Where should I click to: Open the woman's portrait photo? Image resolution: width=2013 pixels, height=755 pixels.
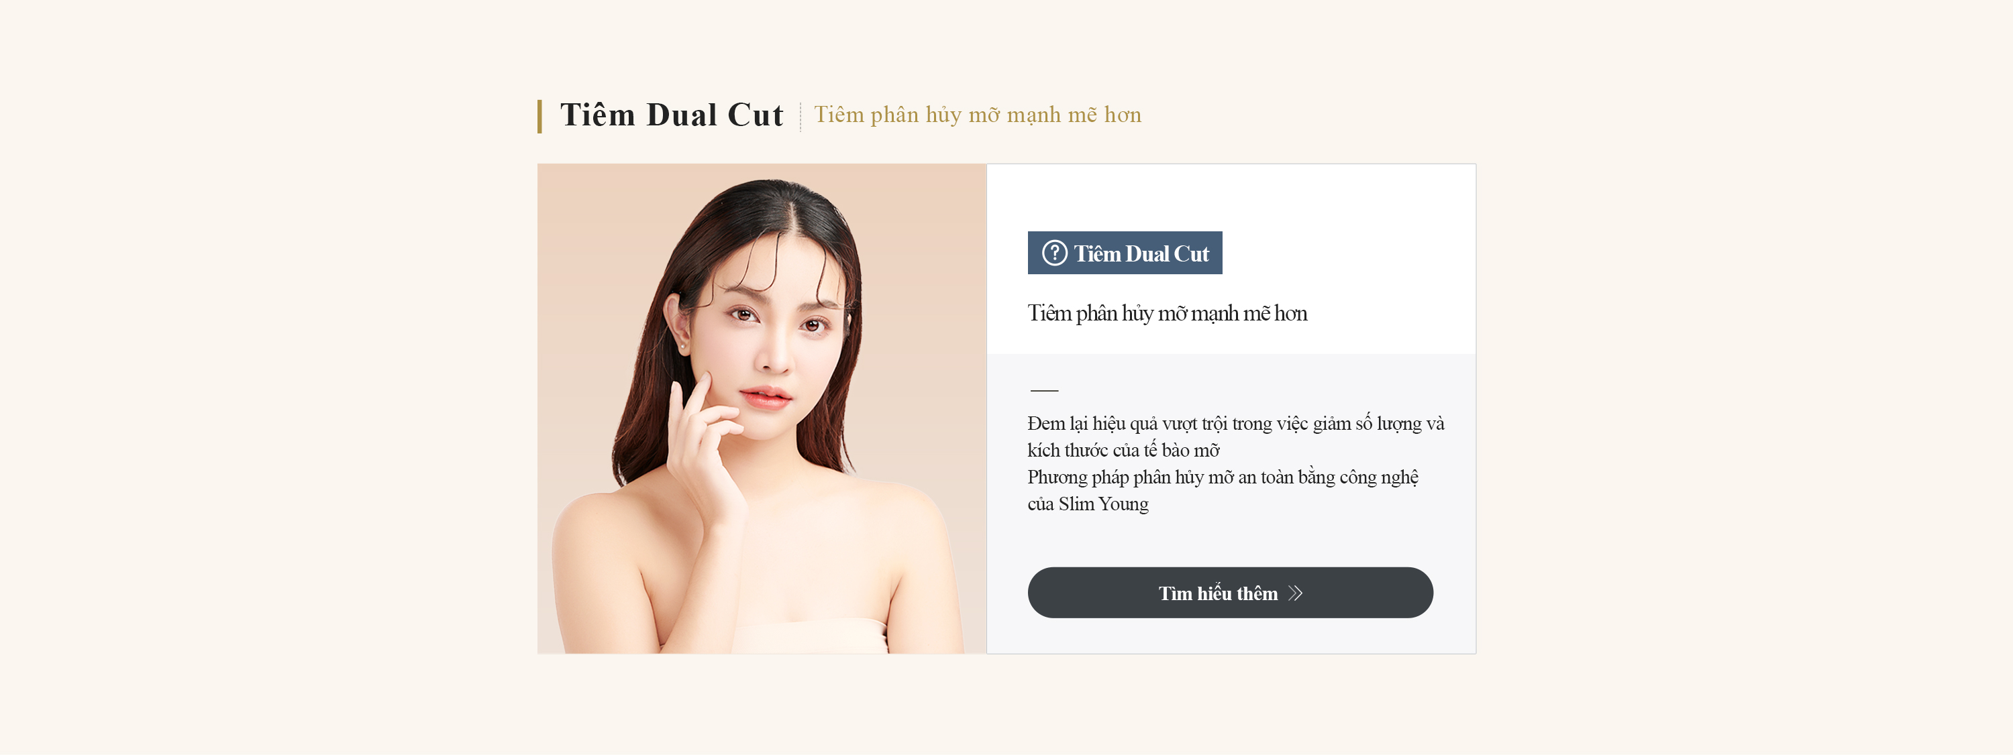pyautogui.click(x=762, y=408)
